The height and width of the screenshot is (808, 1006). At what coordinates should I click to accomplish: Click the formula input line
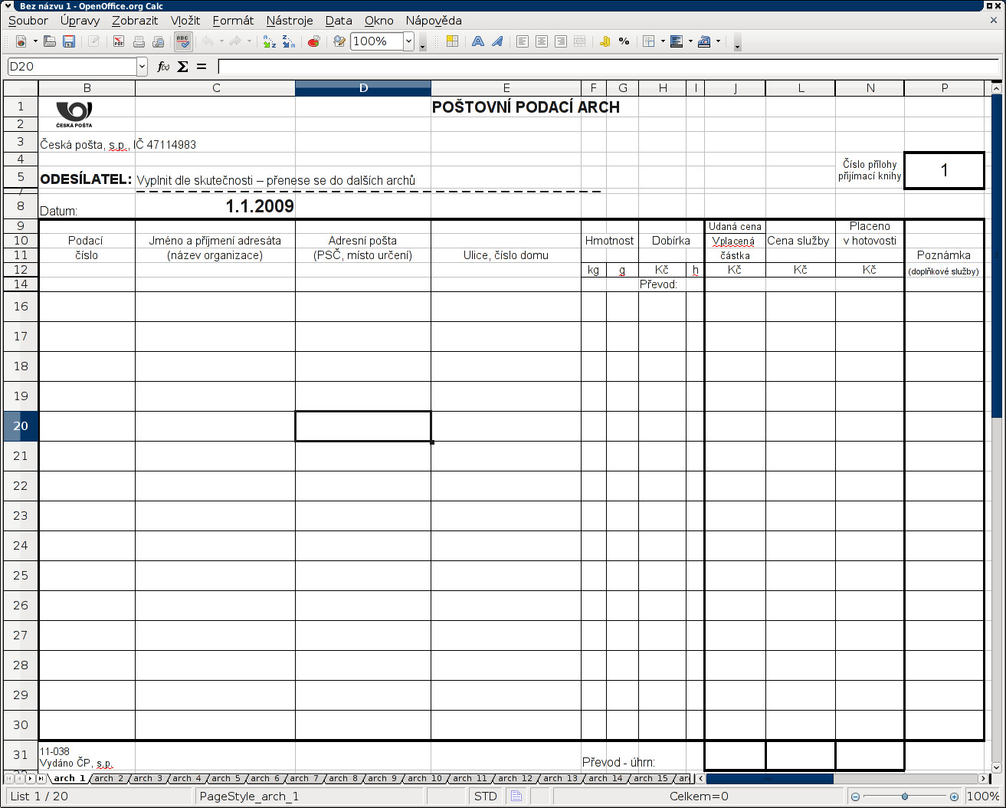coord(605,67)
